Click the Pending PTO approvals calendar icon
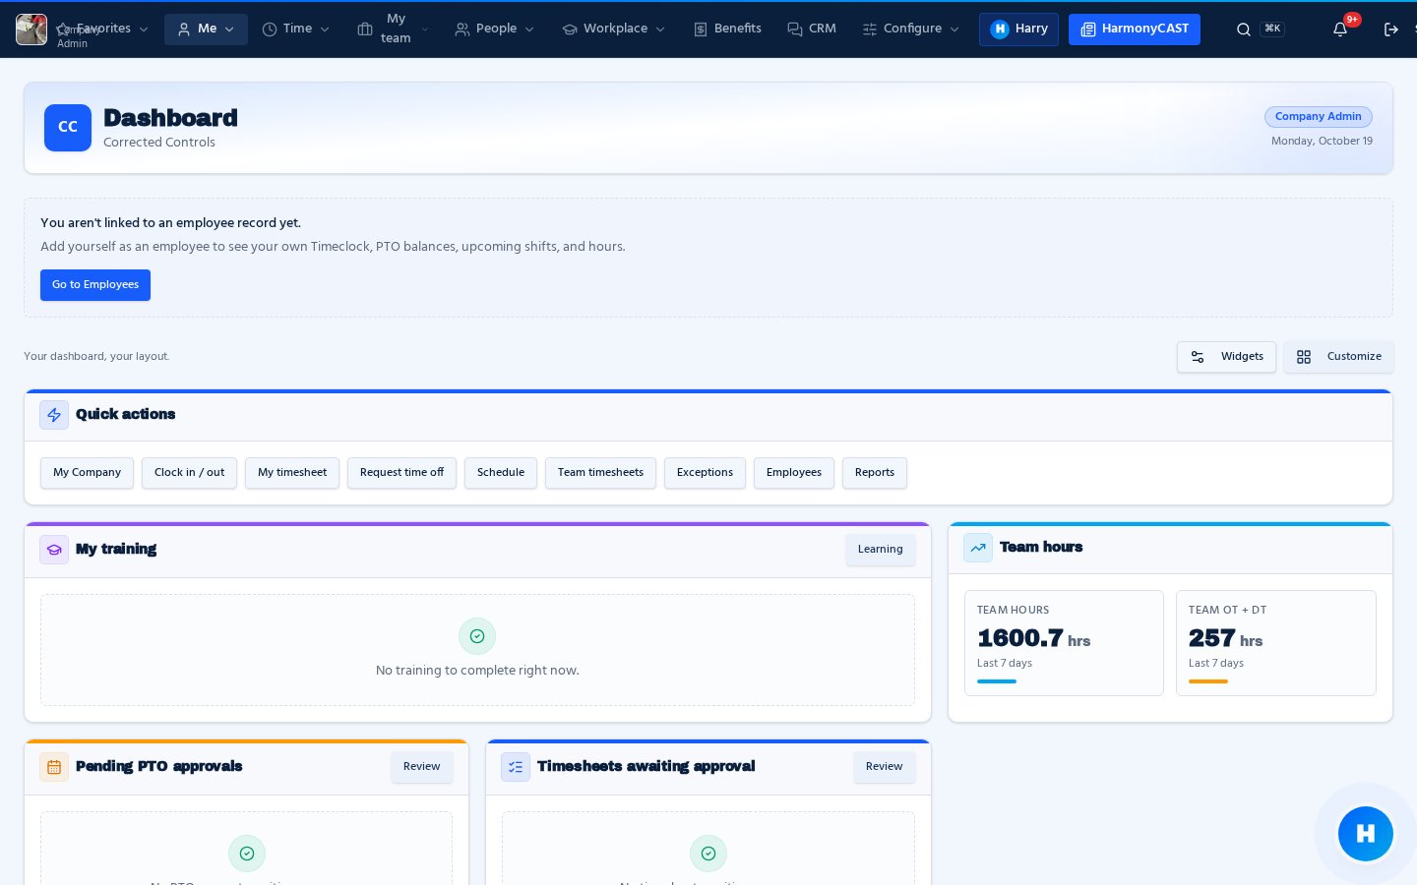The height and width of the screenshot is (885, 1417). [54, 767]
